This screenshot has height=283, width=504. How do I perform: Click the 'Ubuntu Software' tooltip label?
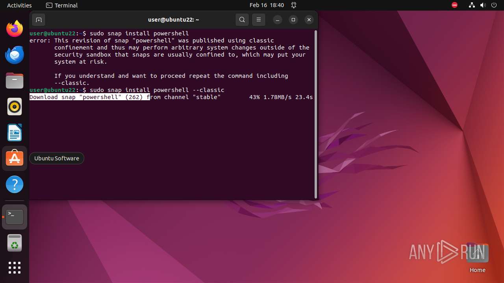57,158
